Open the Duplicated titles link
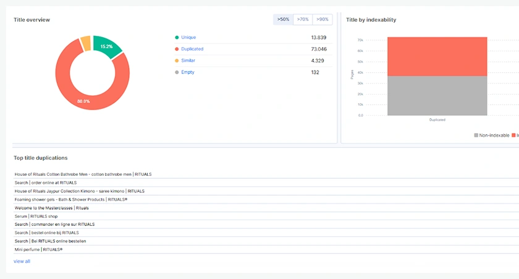The width and height of the screenshot is (519, 279). point(192,49)
